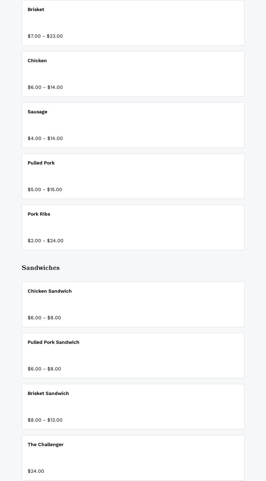Screen dimensions: 266x481
Task: Open the Pulled Pork Sandwich item
Action: coord(54,342)
